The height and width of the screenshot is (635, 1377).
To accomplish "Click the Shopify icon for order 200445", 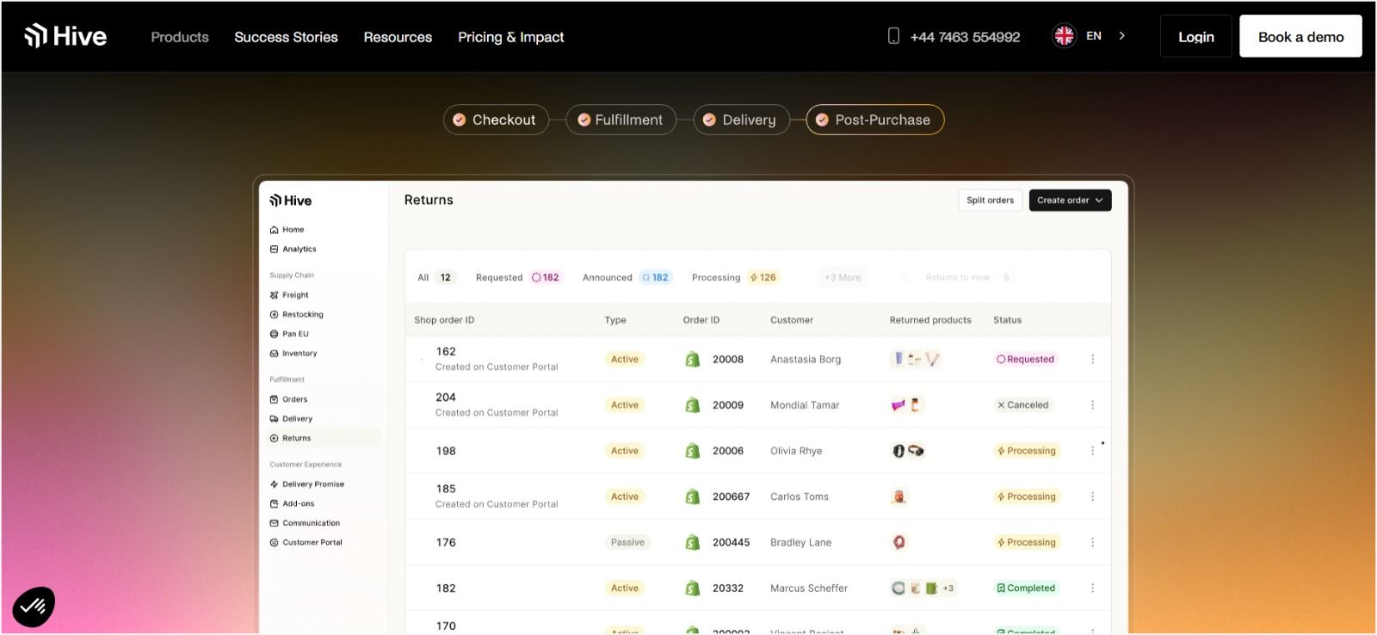I will tap(693, 543).
